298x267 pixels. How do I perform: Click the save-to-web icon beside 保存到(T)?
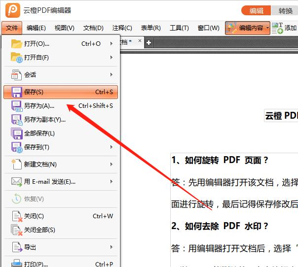click(17, 147)
